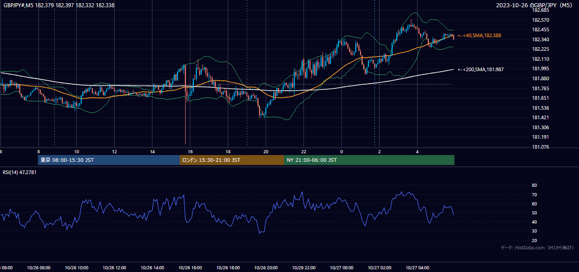Click RSI scale level 60
The width and height of the screenshot is (579, 272).
click(534, 204)
